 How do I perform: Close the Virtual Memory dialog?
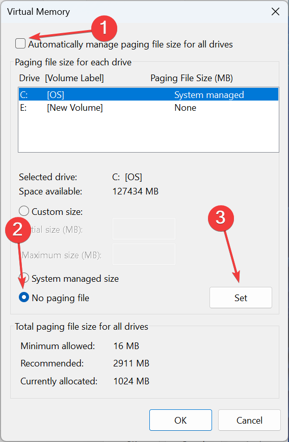(275, 12)
